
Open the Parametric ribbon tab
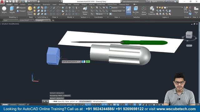(46, 4)
